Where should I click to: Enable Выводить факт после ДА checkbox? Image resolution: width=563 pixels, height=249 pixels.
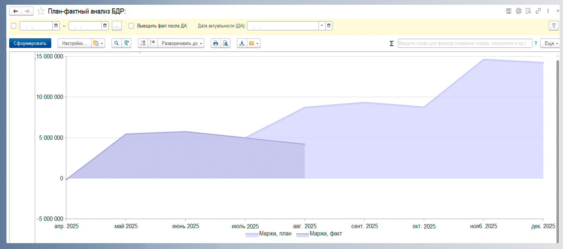[x=131, y=26]
